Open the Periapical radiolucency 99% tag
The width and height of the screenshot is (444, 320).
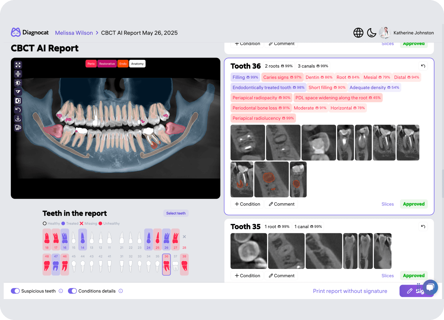(x=263, y=118)
